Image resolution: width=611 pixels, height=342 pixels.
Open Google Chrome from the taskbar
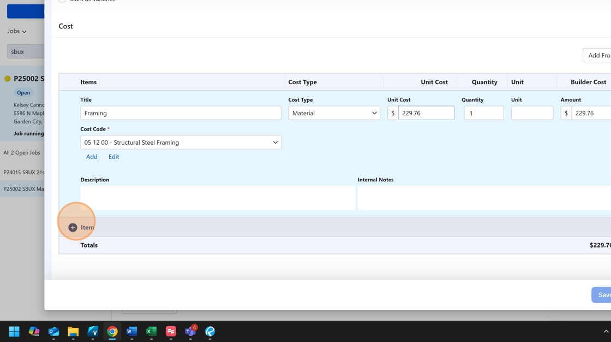coord(112,331)
